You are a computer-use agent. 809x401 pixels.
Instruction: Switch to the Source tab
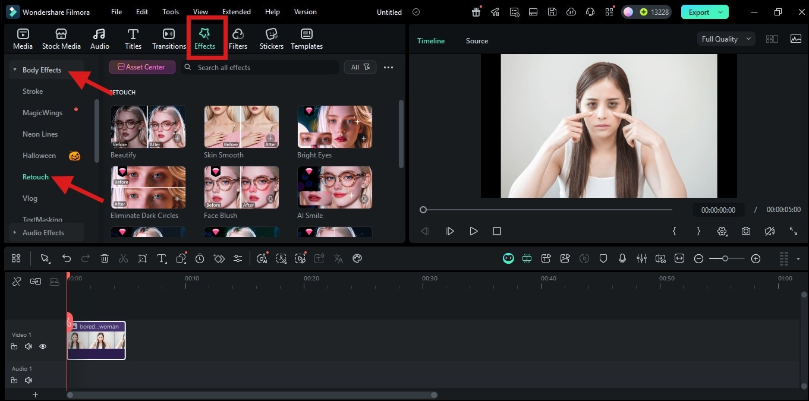tap(477, 41)
